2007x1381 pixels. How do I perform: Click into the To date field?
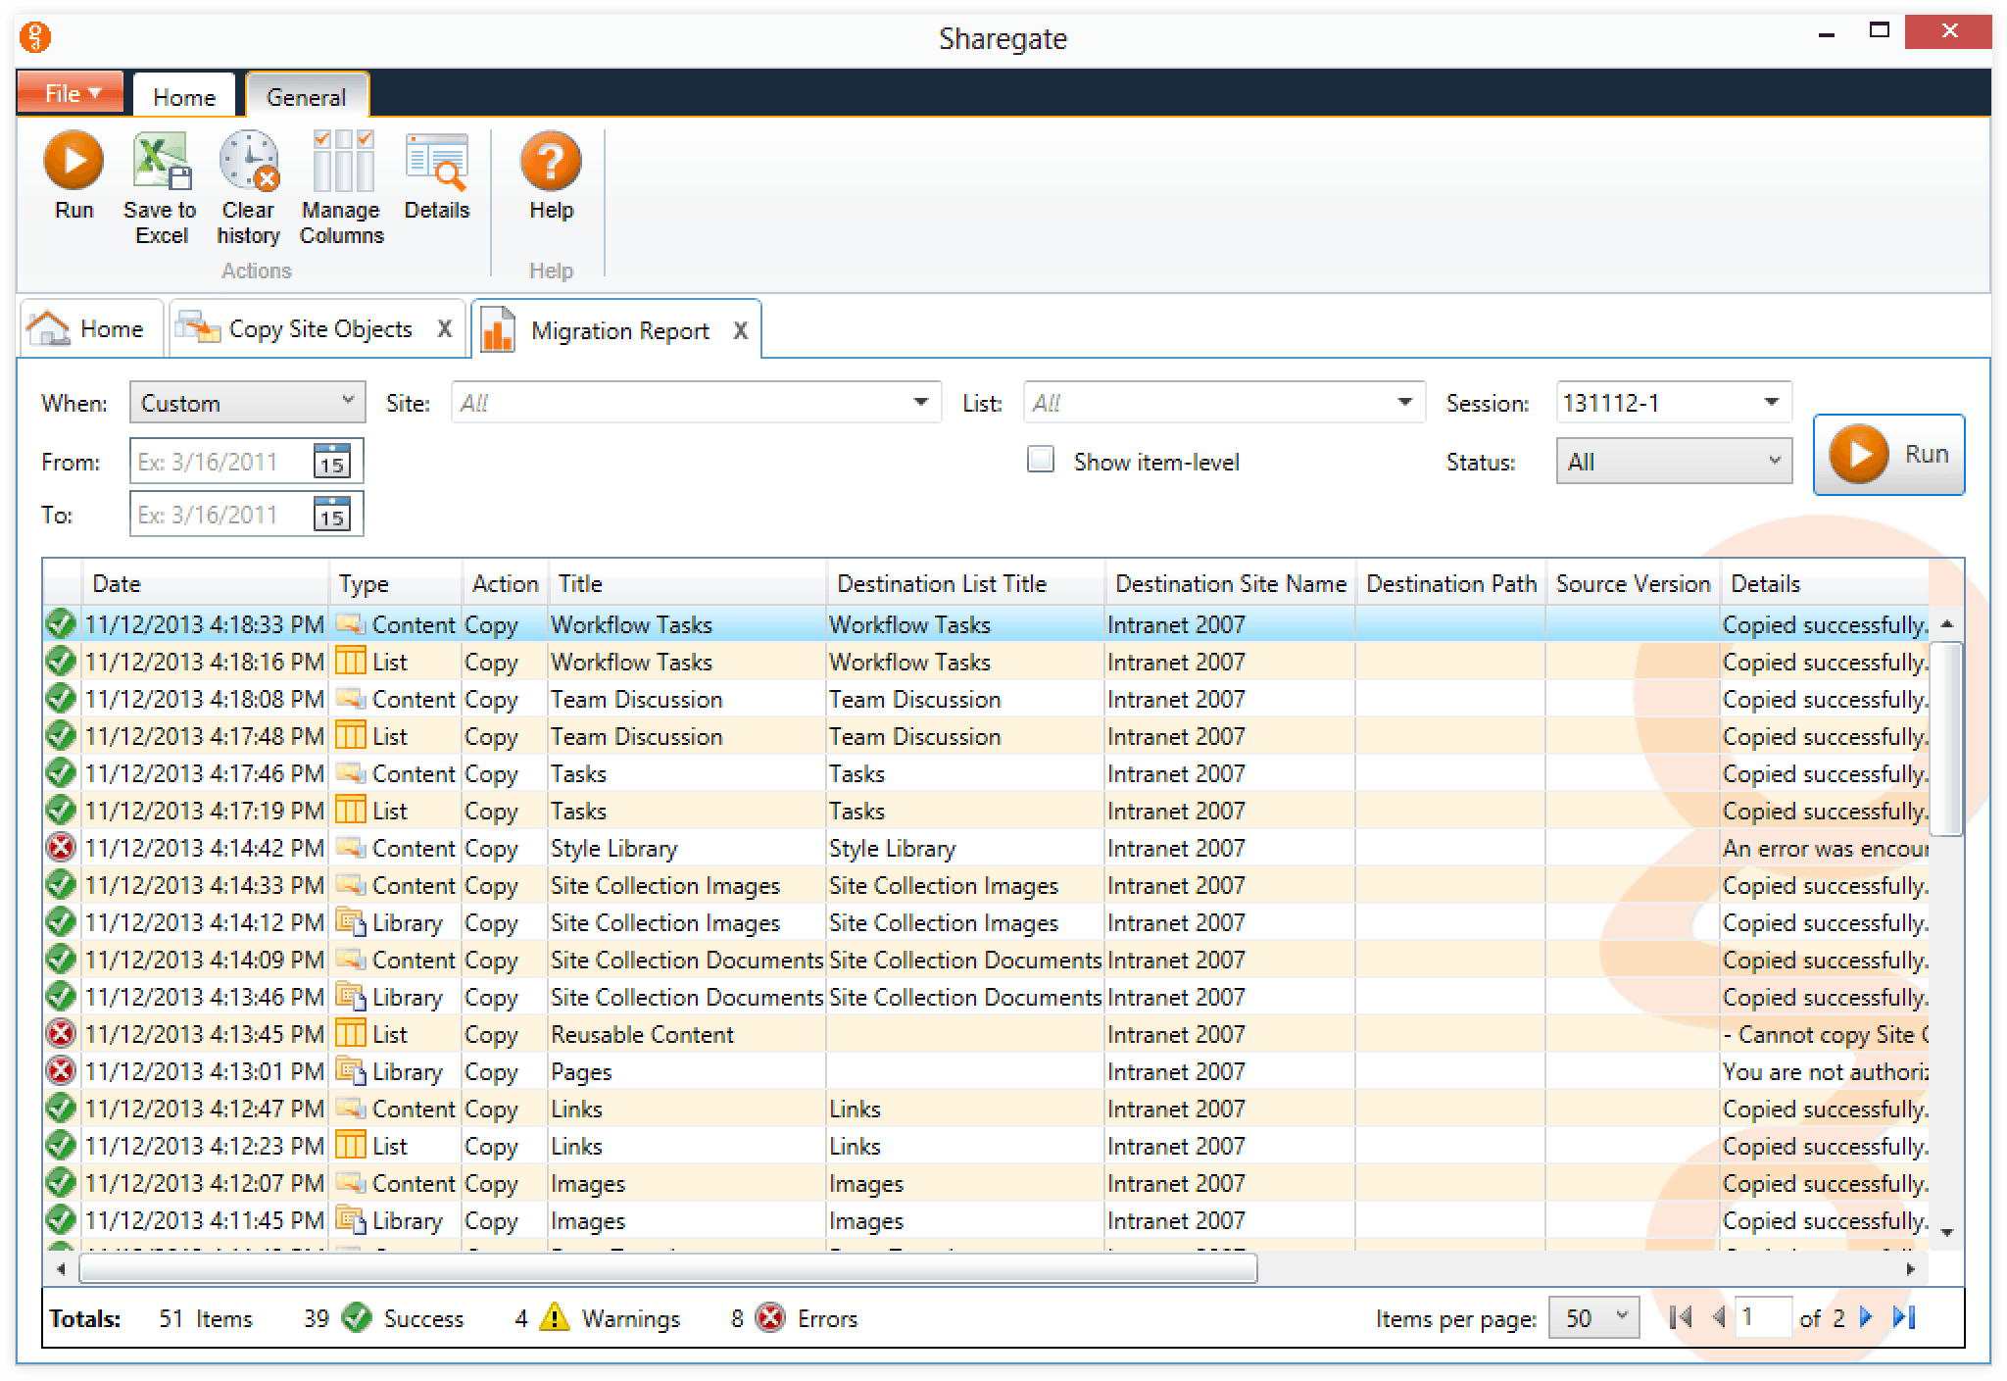pyautogui.click(x=221, y=514)
